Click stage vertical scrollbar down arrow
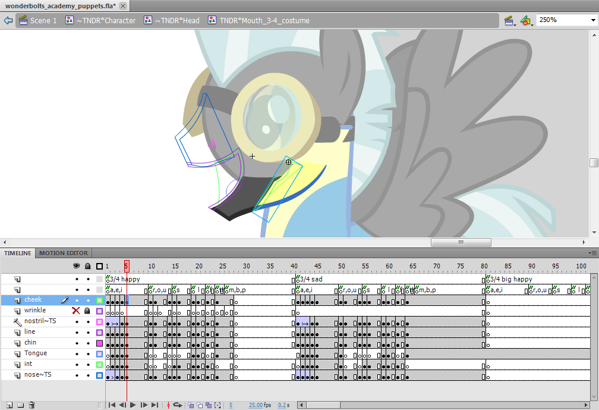Screen dimensions: 599x410 594,232
